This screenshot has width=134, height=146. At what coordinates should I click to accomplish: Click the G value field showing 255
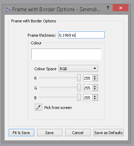pyautogui.click(x=88, y=88)
